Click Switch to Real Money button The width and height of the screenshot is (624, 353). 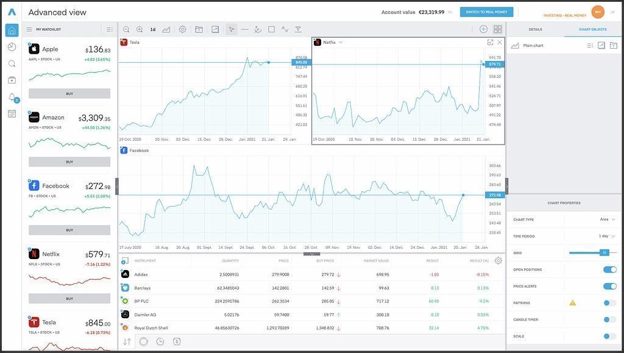pos(486,12)
